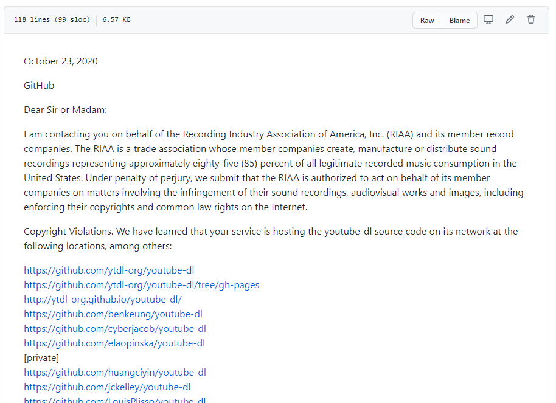This screenshot has width=556, height=403.
Task: Select '118 lines (99 sloc)' file info
Action: coord(52,20)
